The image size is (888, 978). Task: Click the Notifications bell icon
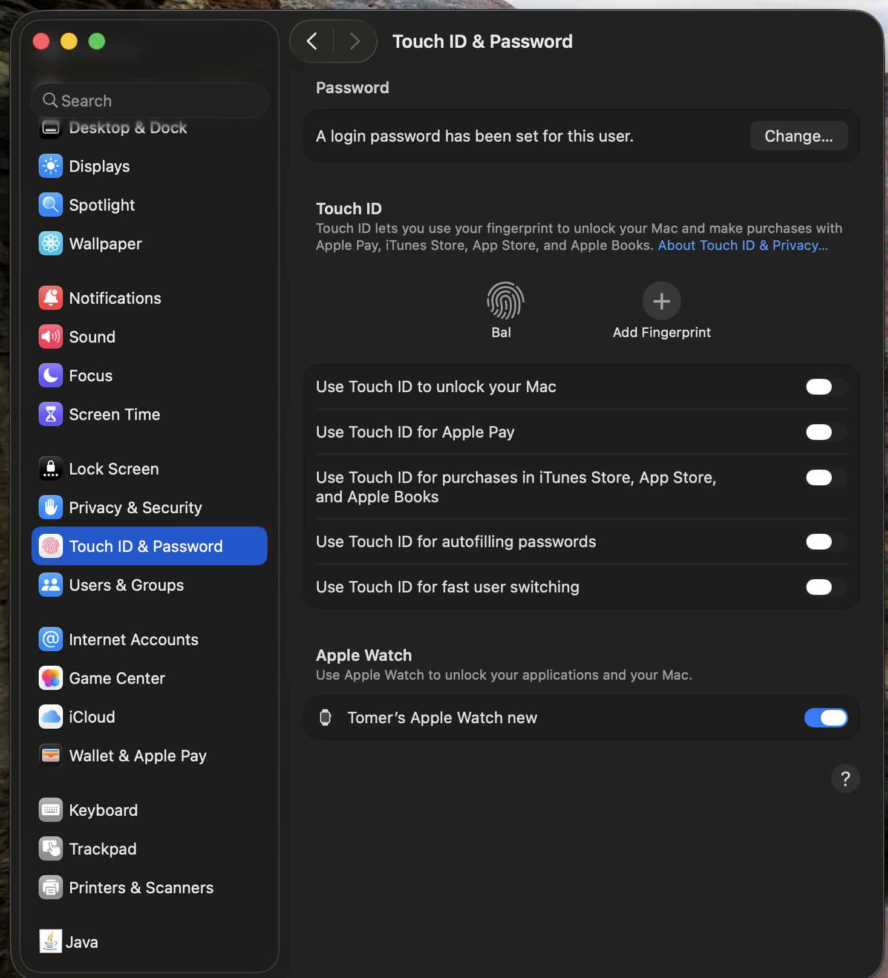[51, 298]
